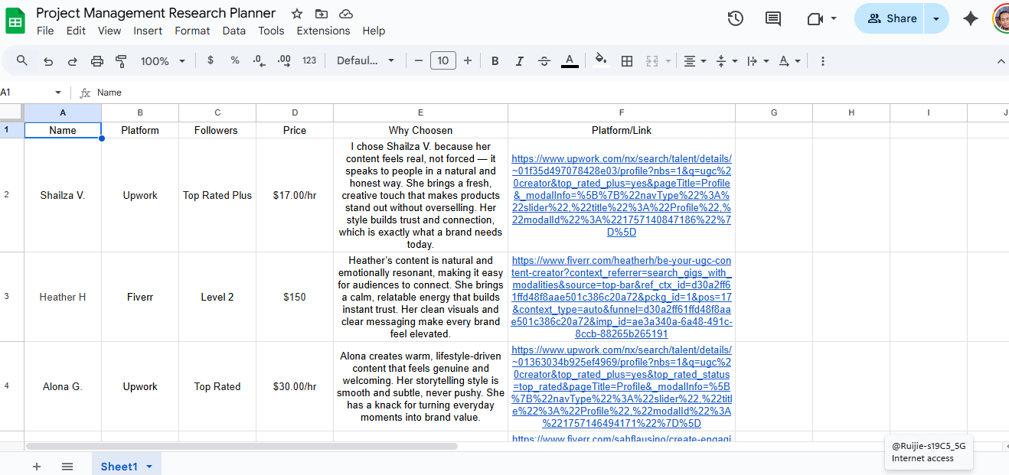Select the paint format tool
The height and width of the screenshot is (475, 1009).
[x=121, y=61]
